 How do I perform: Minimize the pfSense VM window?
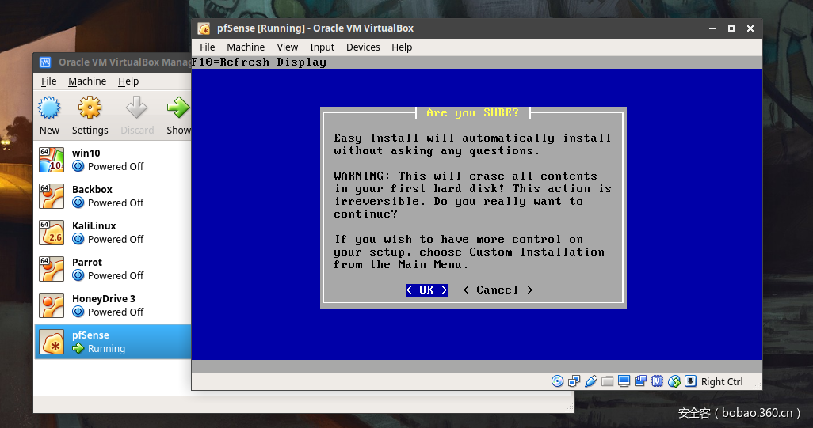tap(712, 28)
